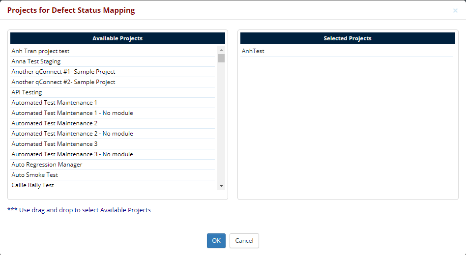This screenshot has width=466, height=255.
Task: Select the Auto Smoke Test project
Action: pyautogui.click(x=34, y=175)
